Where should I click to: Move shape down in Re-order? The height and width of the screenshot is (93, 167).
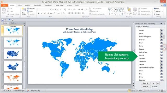pyautogui.click(x=158, y=84)
